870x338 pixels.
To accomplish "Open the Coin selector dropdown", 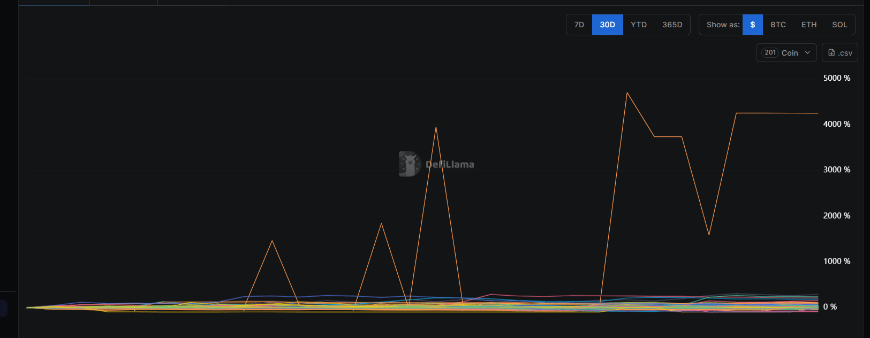I will 789,52.
